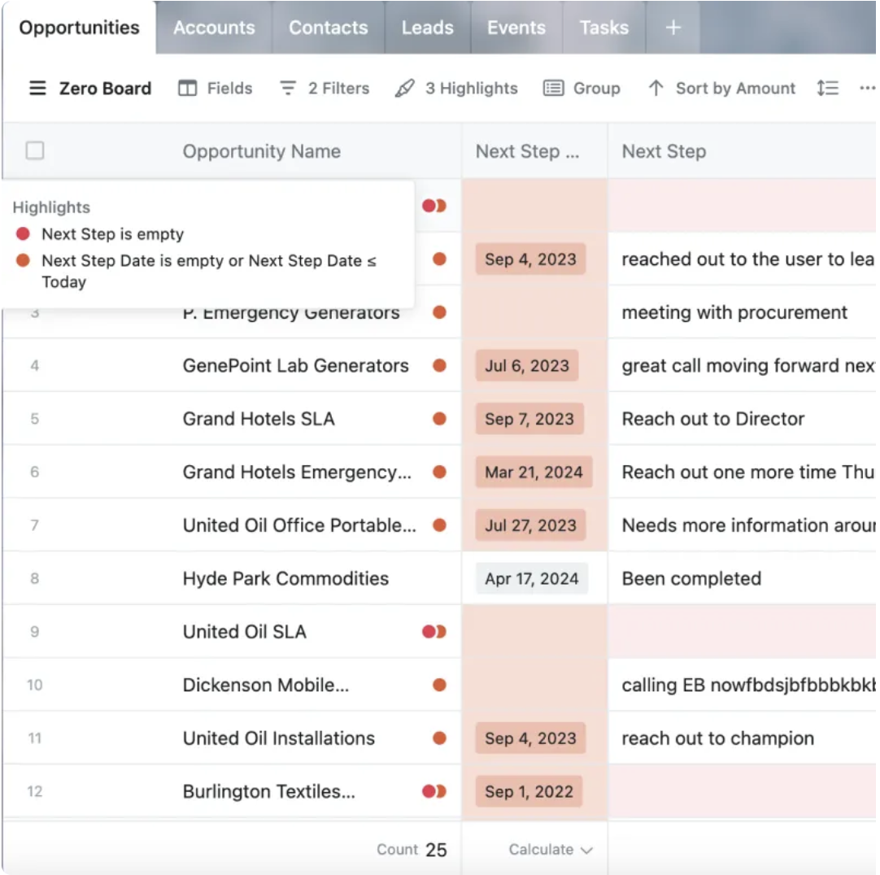Click the sort up-arrow icon

pyautogui.click(x=656, y=88)
